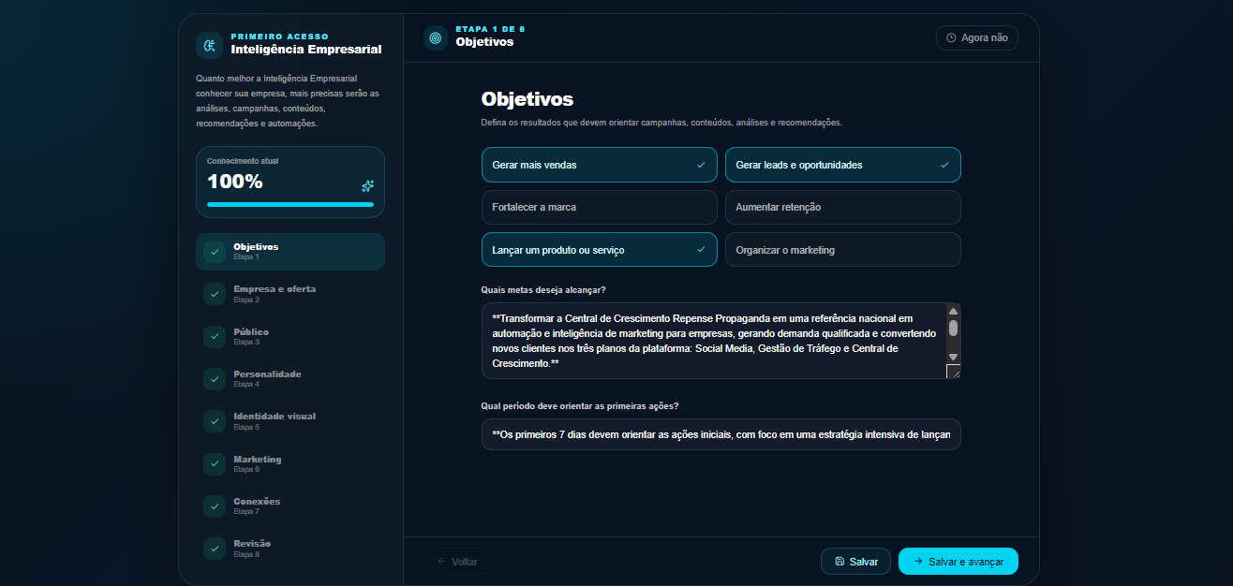The height and width of the screenshot is (586, 1233).
Task: Click the check icon of the Público step
Action: [x=215, y=337]
